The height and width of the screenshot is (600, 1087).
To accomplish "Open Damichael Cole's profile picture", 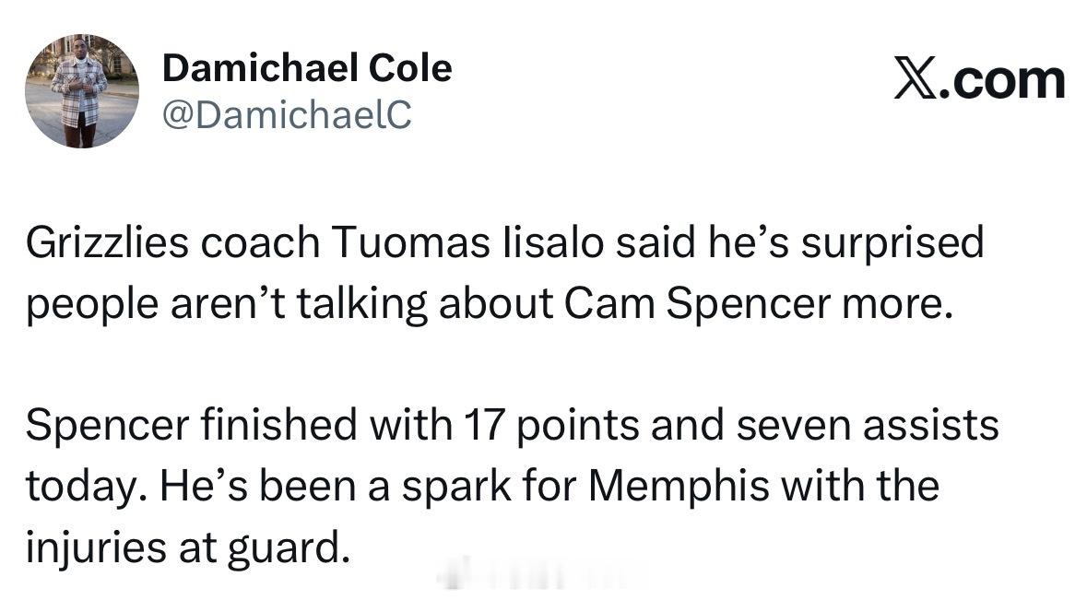I will tap(82, 90).
